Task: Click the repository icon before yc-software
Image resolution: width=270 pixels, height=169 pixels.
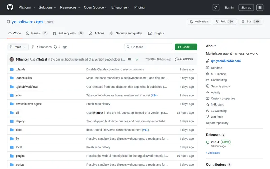Action: coord(8,22)
